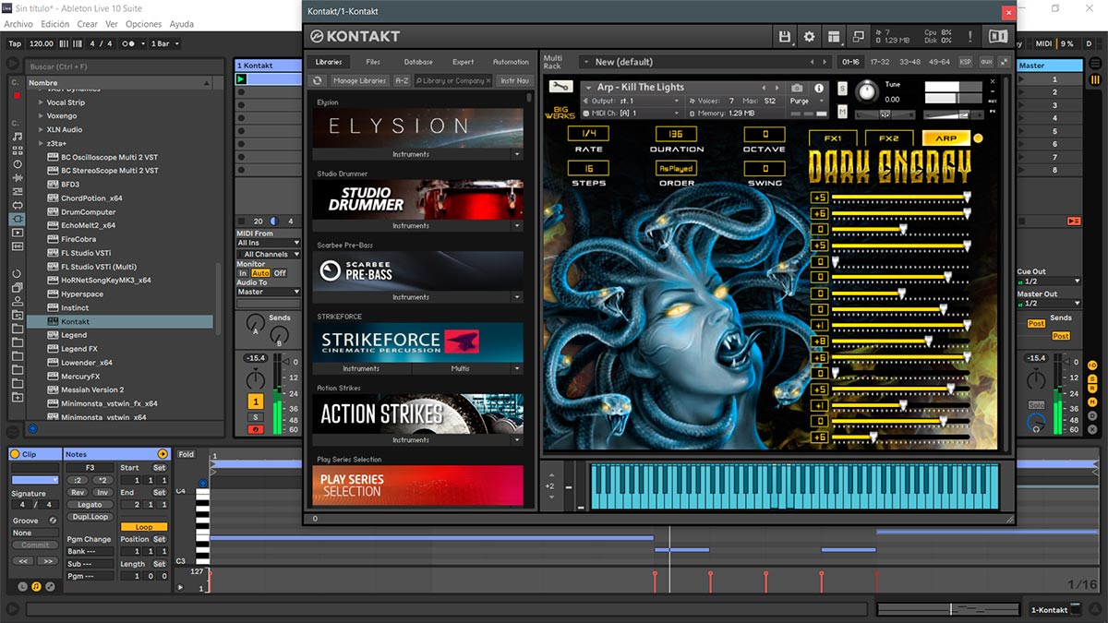Click the Rev button in Notes
Screen dimensions: 1108x623
pyautogui.click(x=78, y=493)
